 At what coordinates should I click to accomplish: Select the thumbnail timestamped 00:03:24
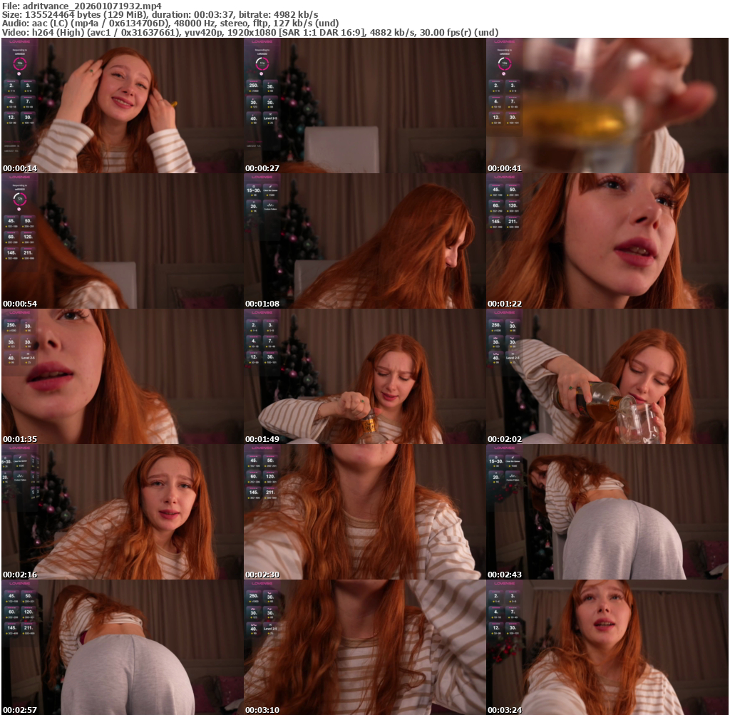(x=607, y=647)
